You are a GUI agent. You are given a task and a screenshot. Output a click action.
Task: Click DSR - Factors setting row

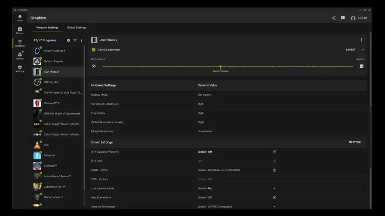(228, 179)
